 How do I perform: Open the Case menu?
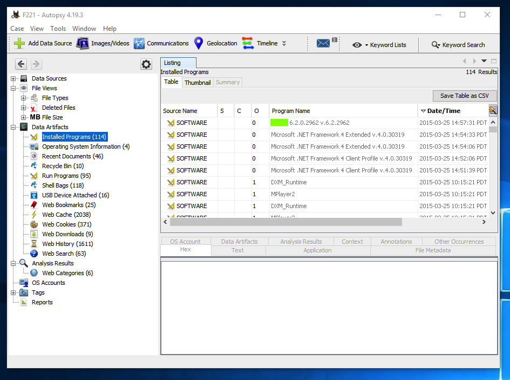(x=17, y=29)
